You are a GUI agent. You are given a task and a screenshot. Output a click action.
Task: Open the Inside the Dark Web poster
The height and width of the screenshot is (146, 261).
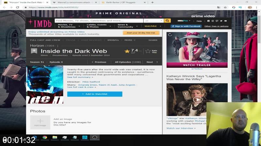[45, 85]
